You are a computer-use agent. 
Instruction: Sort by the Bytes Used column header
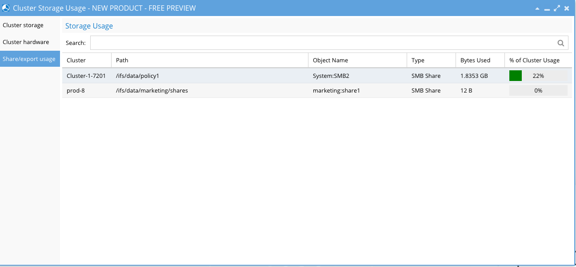[x=480, y=61]
